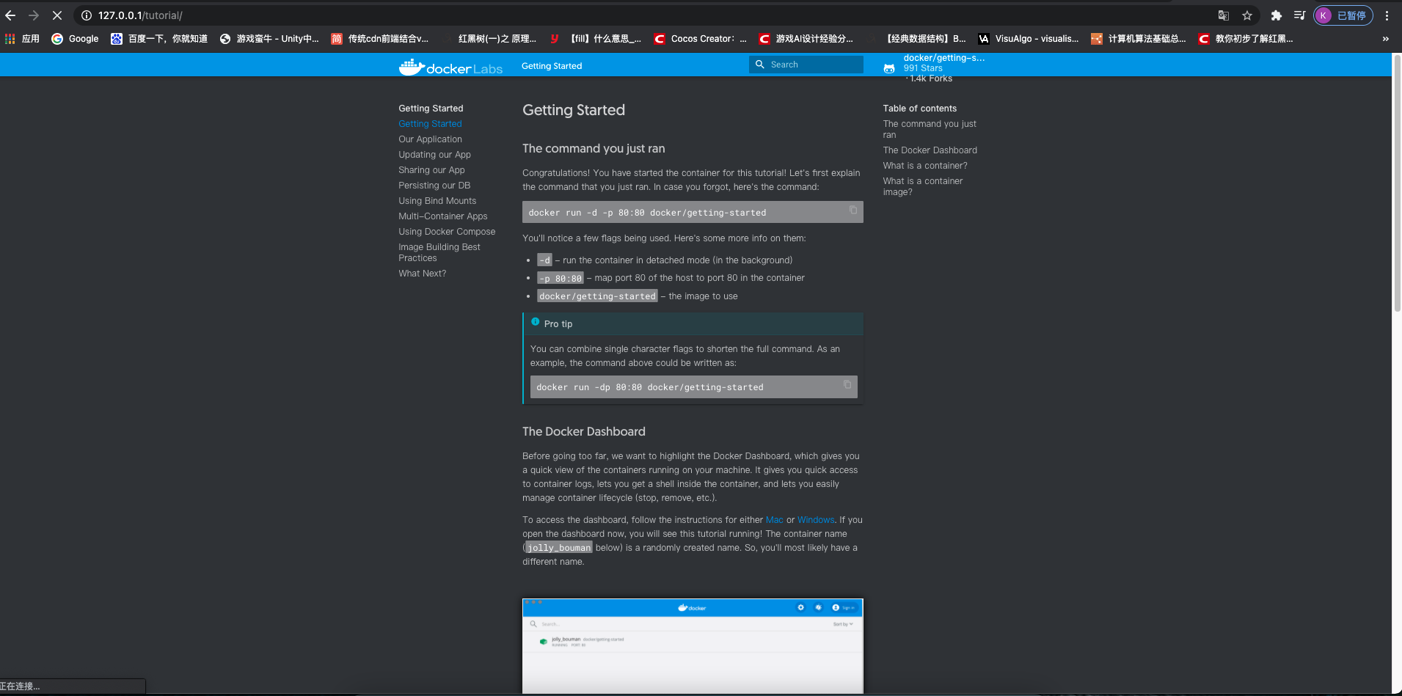Click the Getting Started page heading

click(574, 110)
